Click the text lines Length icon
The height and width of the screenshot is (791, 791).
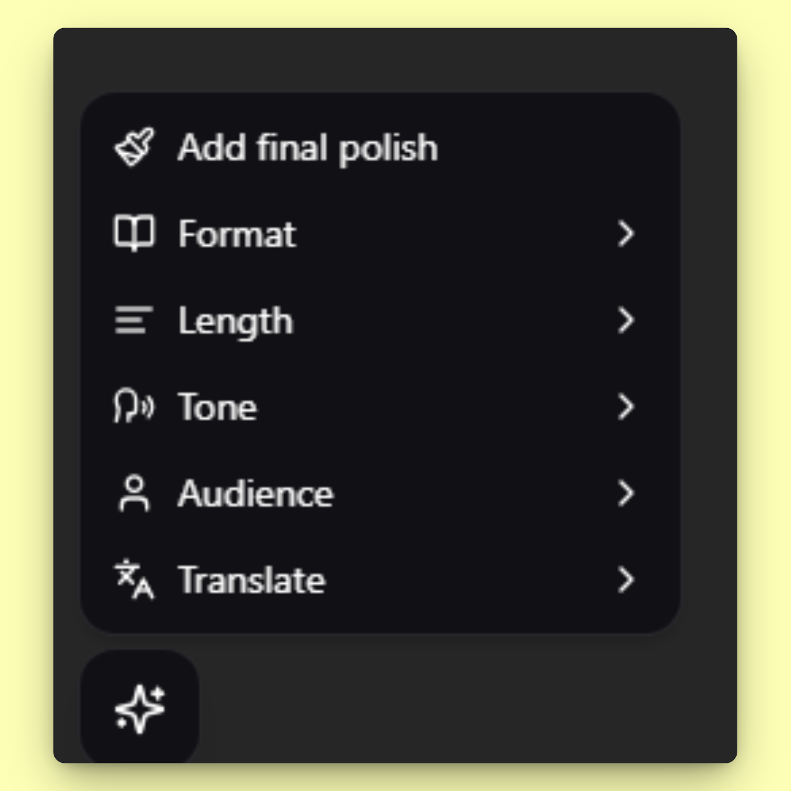pos(133,320)
